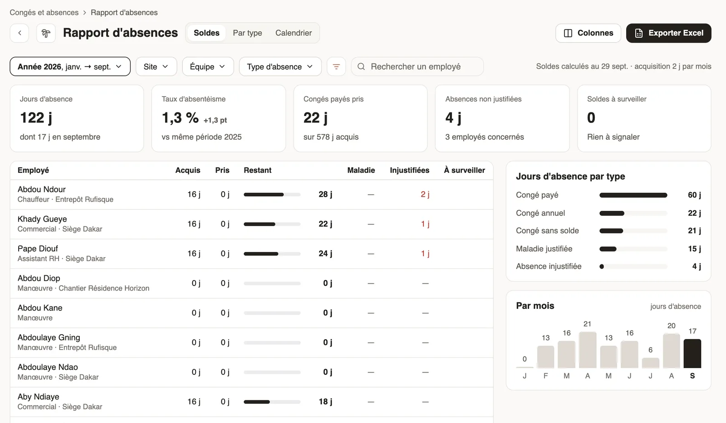The width and height of the screenshot is (726, 423).
Task: Sort by the Injustifiées column header
Action: point(410,170)
